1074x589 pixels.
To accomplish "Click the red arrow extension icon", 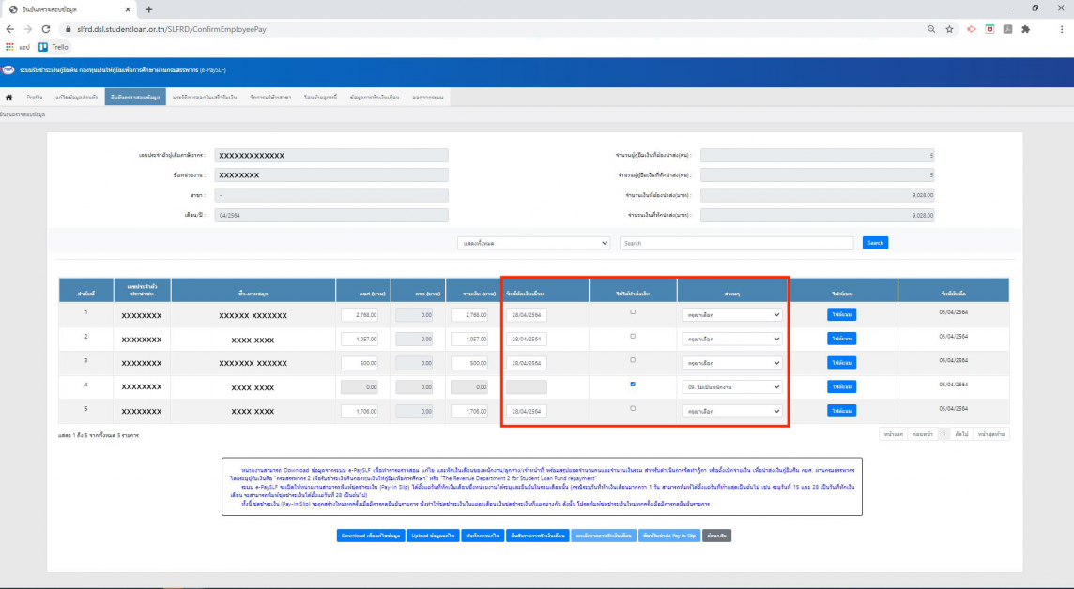I will [972, 29].
